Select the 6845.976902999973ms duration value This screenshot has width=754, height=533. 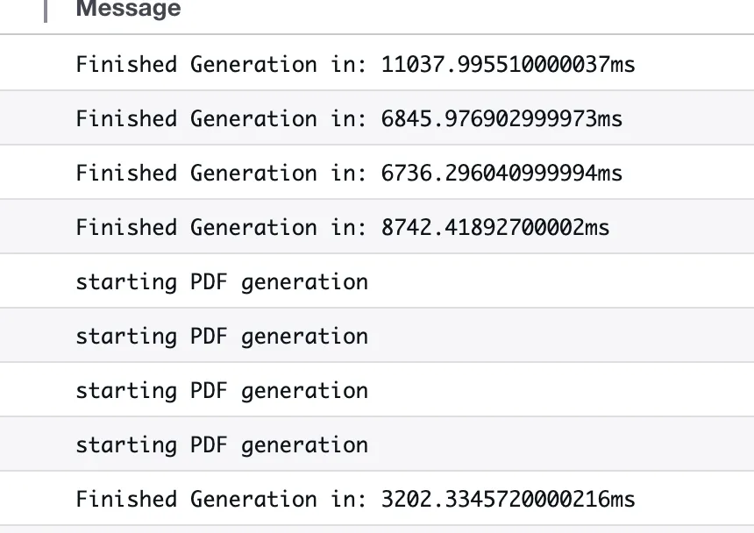pos(501,118)
